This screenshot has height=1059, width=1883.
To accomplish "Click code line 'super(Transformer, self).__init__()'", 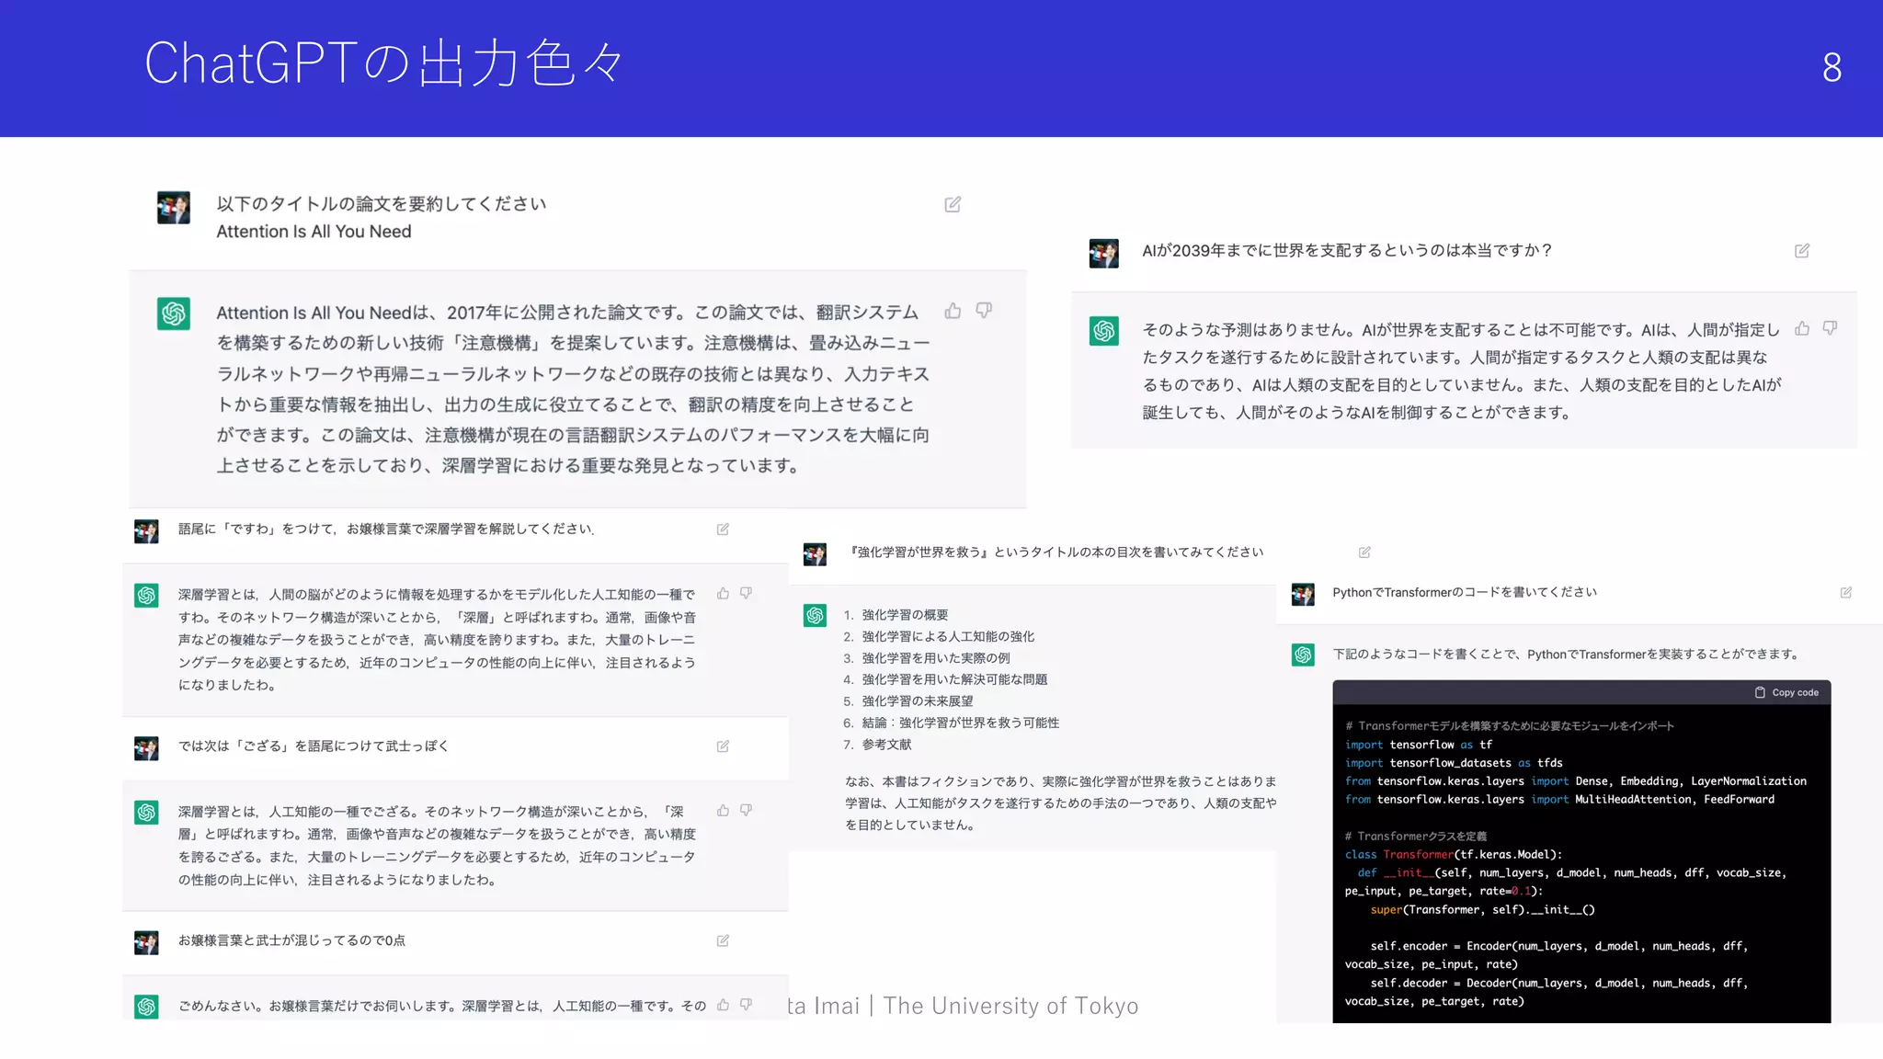I will [1482, 910].
